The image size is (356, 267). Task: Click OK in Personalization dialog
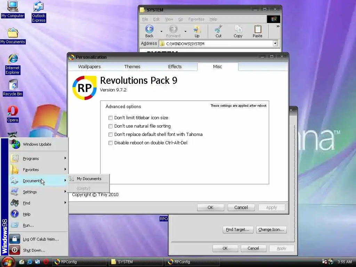click(x=210, y=207)
